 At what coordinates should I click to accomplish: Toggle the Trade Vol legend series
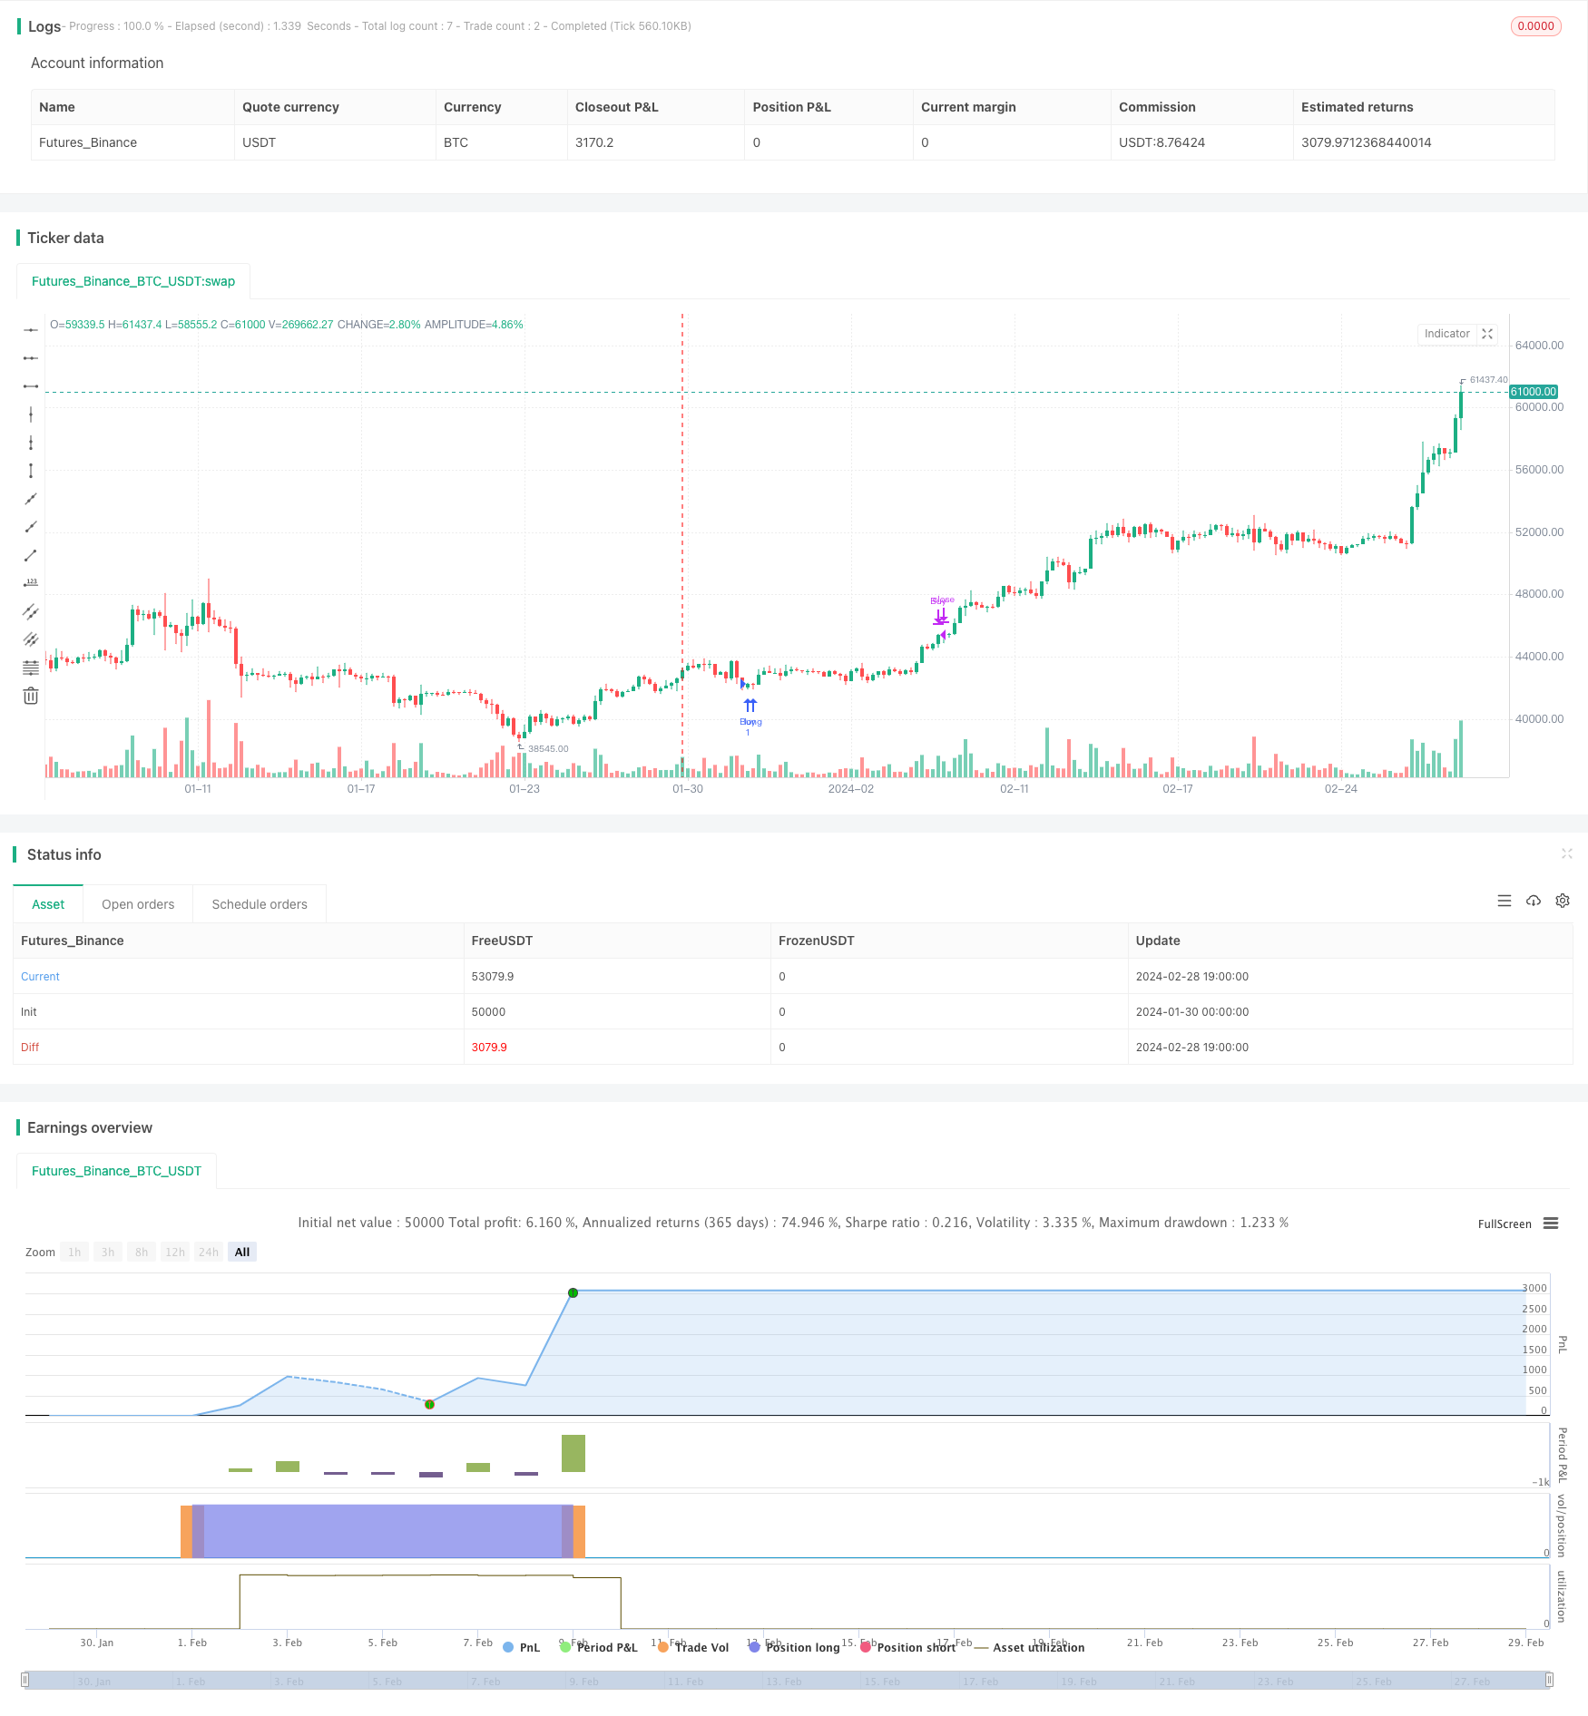(693, 1647)
